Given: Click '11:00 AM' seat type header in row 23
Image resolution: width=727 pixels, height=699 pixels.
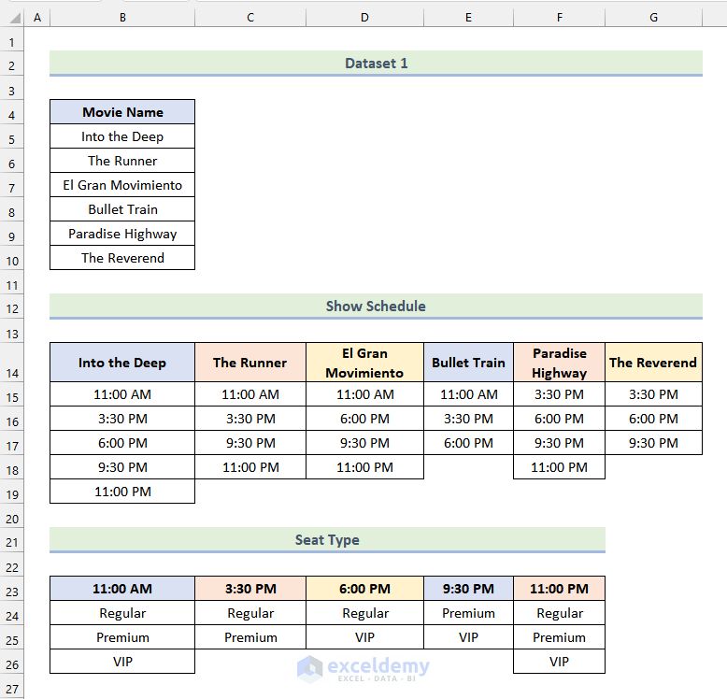Looking at the screenshot, I should coord(122,589).
